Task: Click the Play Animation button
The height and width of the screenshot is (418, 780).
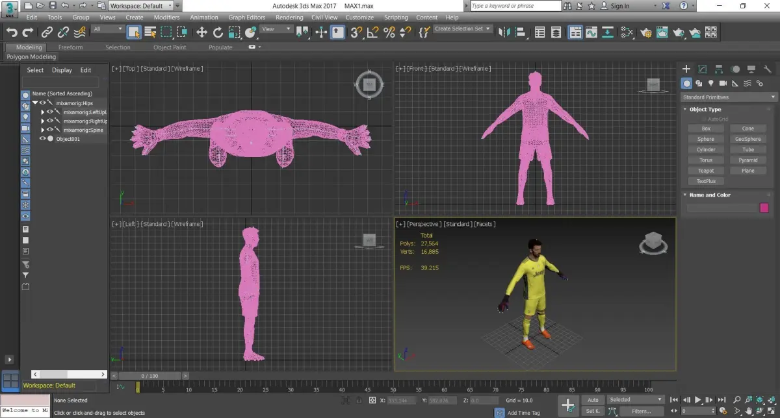Action: (x=698, y=400)
